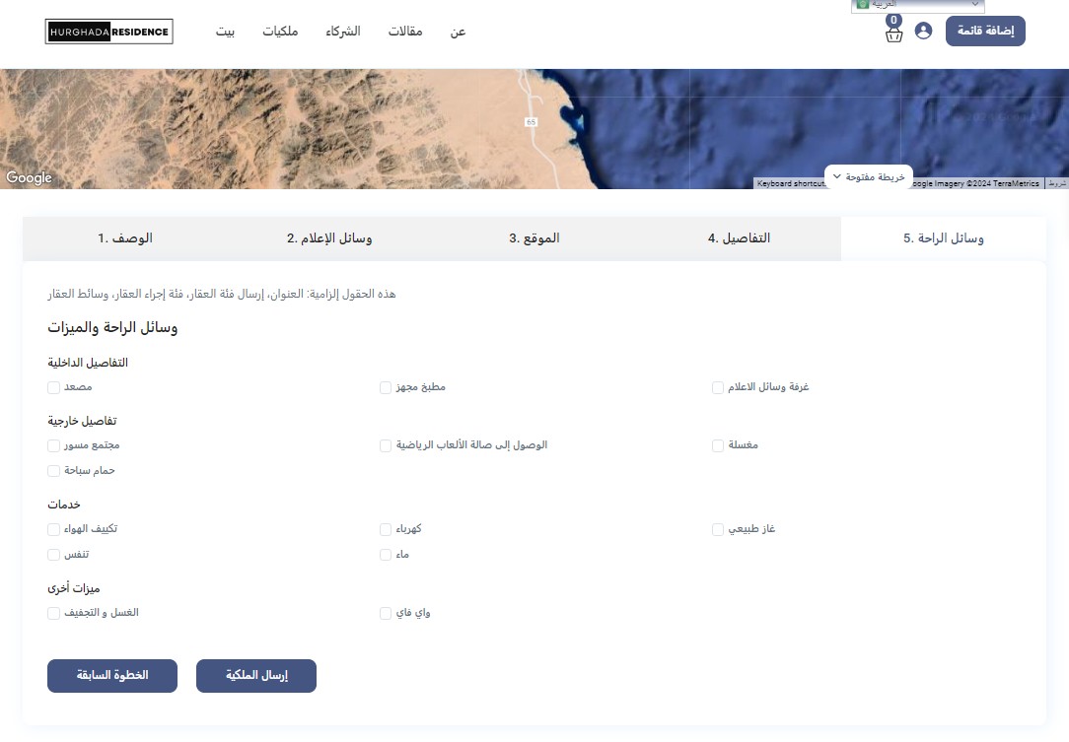Collapse the خريطة مفتوحة map toggle
The height and width of the screenshot is (742, 1069).
[869, 177]
